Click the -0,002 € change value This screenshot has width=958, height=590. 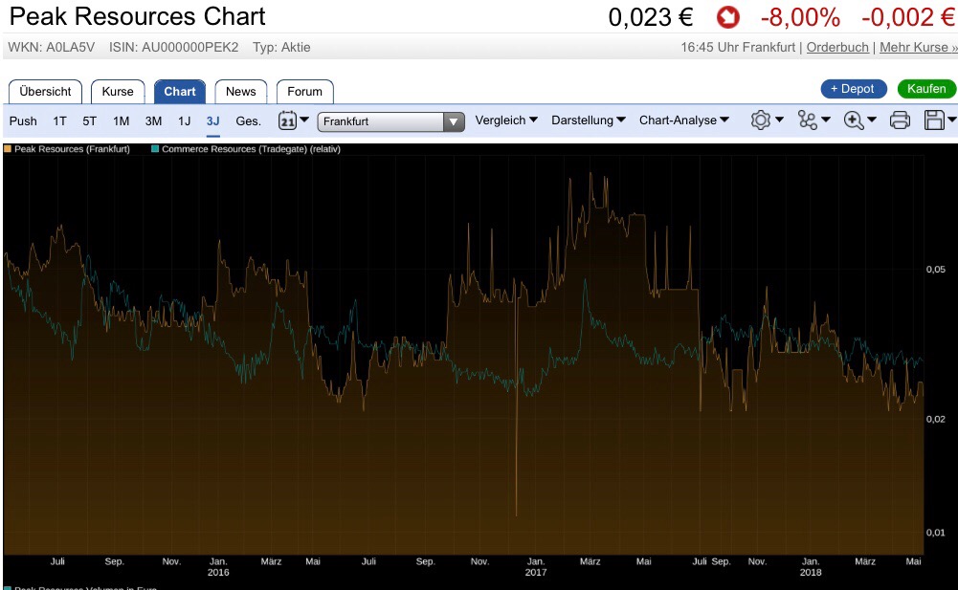coord(907,17)
